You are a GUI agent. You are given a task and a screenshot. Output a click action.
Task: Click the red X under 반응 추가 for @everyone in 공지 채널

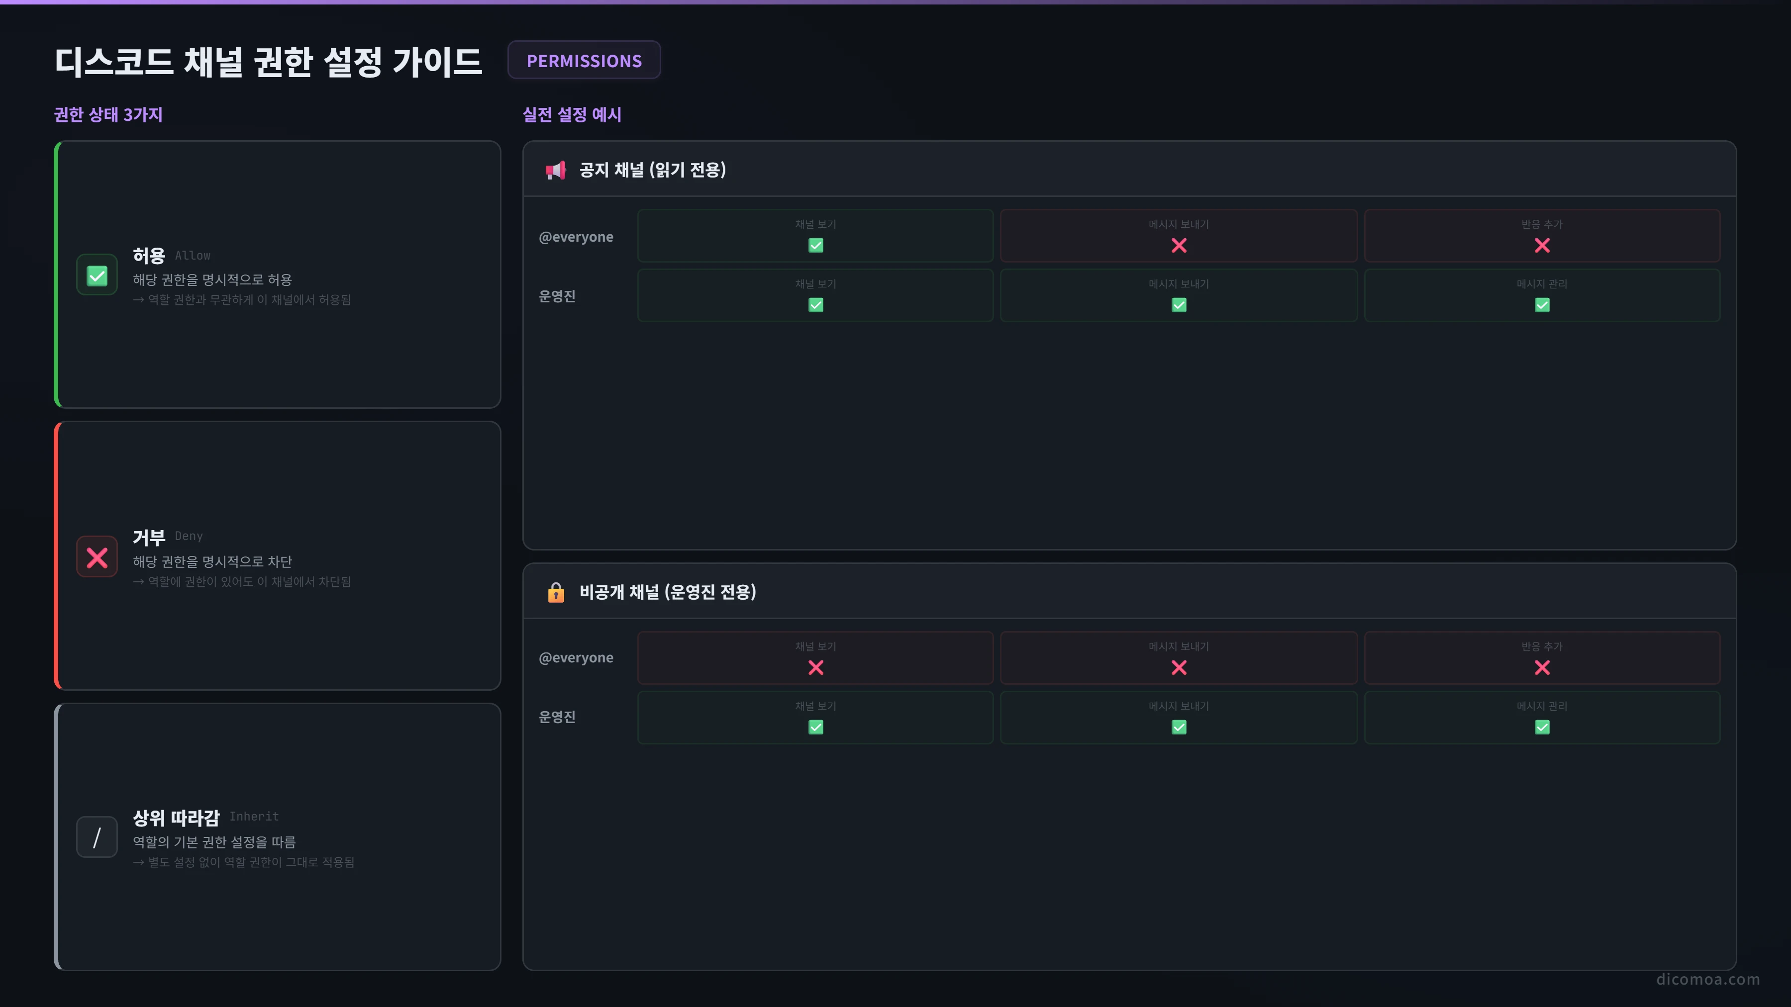tap(1541, 245)
